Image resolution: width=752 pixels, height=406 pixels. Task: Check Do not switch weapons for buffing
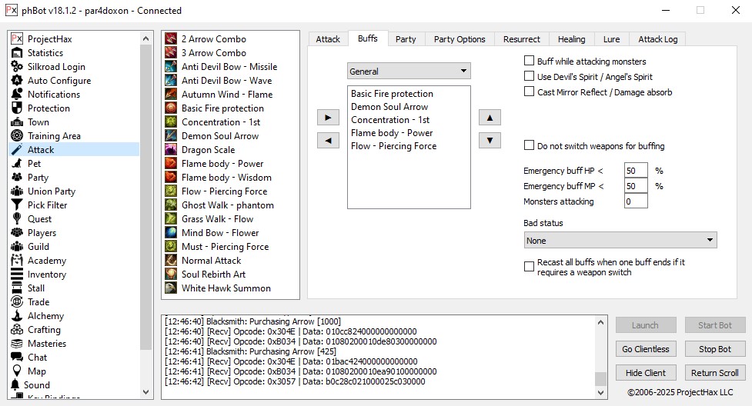click(529, 145)
